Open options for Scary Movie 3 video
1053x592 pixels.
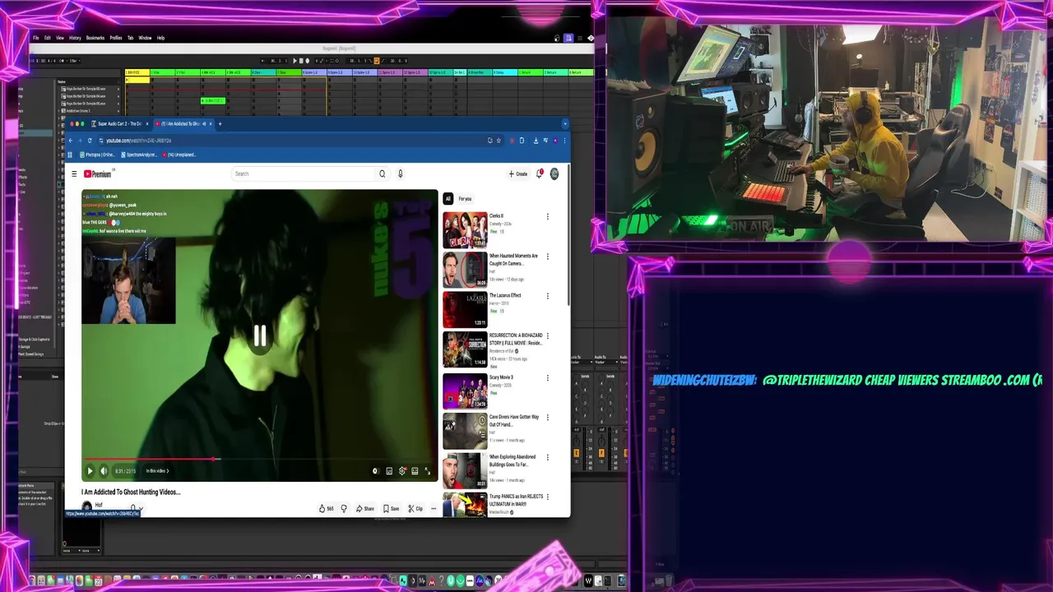548,378
